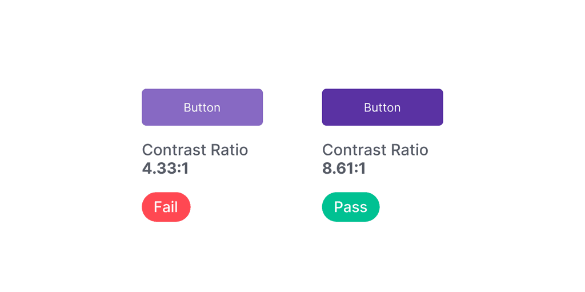Pick the lighter purple color swatch button
This screenshot has height=292, width=585.
202,107
